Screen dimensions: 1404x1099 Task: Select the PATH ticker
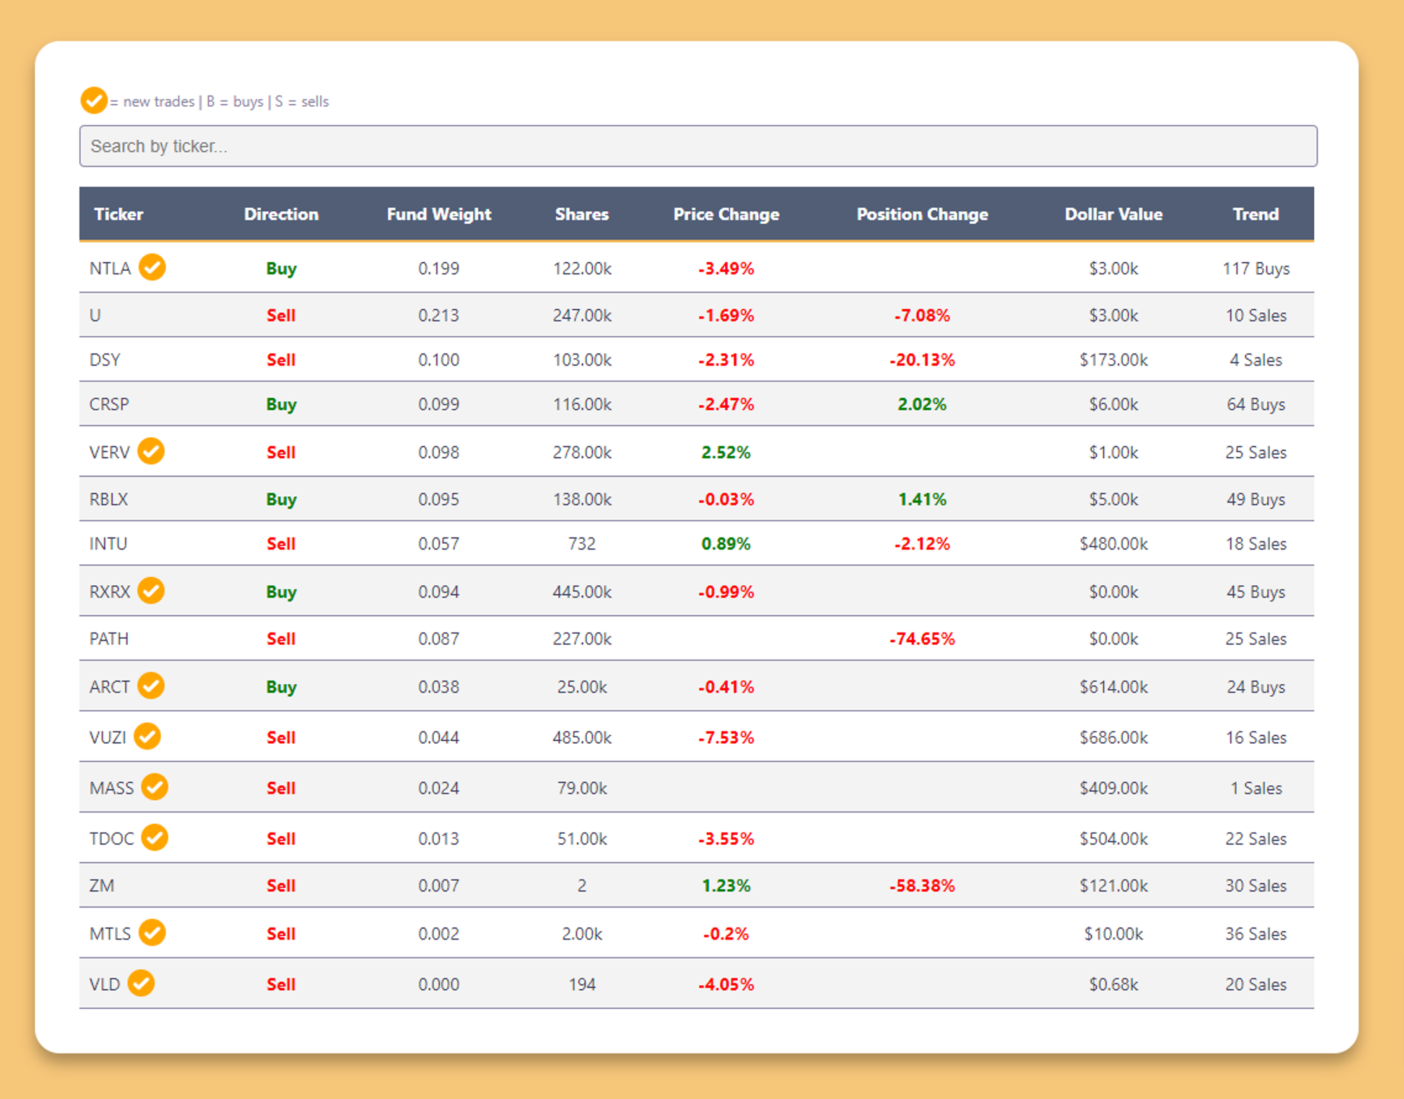109,639
